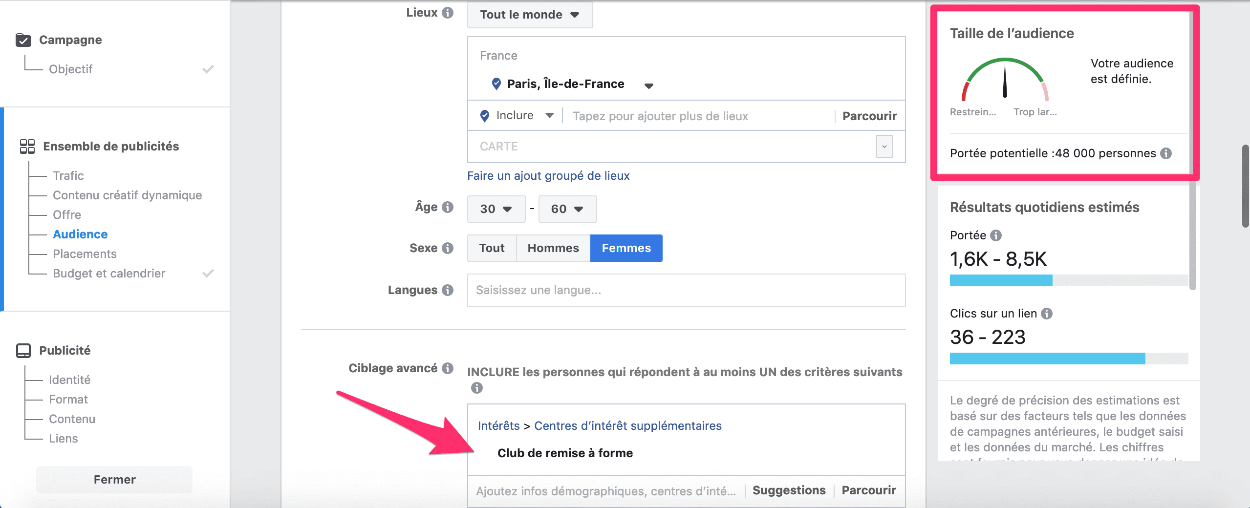1250x508 pixels.
Task: Expand the CARTE map section
Action: 884,147
